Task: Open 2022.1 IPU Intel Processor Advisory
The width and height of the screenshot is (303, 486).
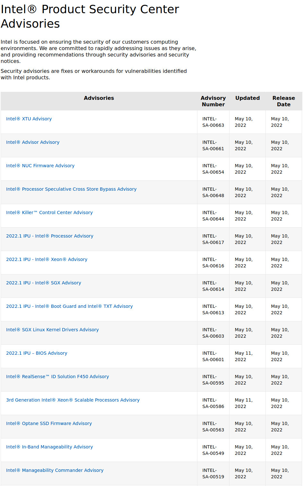Action: pos(50,236)
